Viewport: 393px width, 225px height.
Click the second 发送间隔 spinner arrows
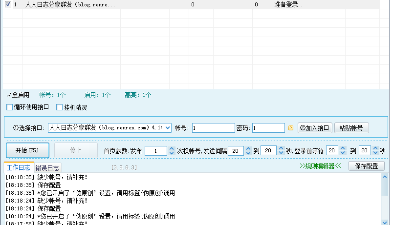pyautogui.click(x=281, y=151)
